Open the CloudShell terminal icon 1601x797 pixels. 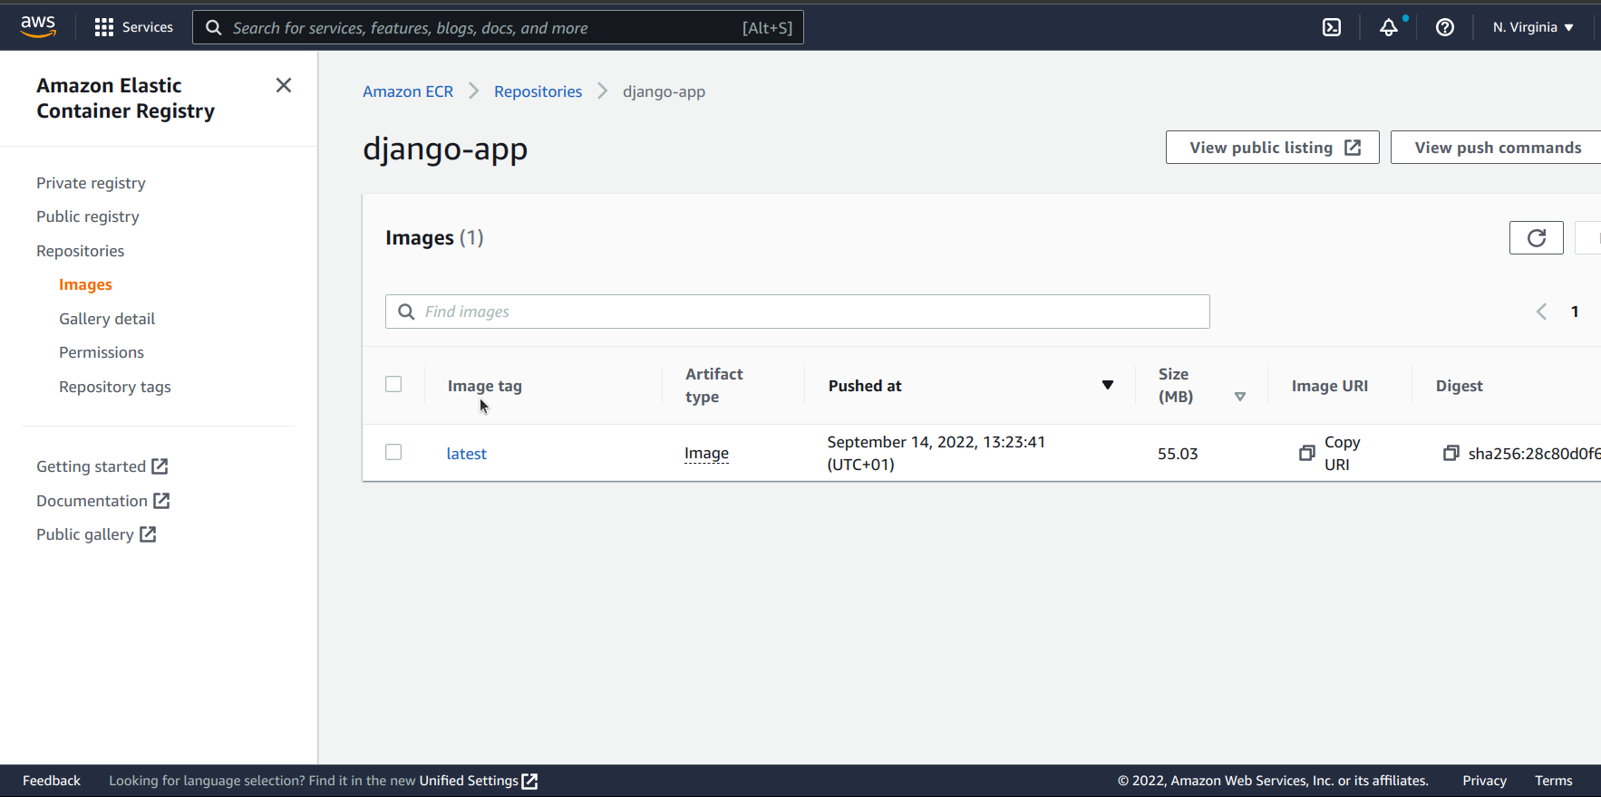pos(1331,27)
